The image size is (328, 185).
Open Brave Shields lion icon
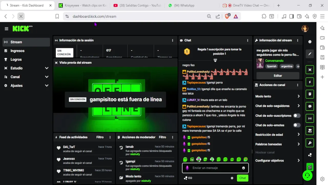pos(227,16)
